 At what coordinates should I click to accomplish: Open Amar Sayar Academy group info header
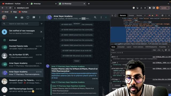coord(69,17)
